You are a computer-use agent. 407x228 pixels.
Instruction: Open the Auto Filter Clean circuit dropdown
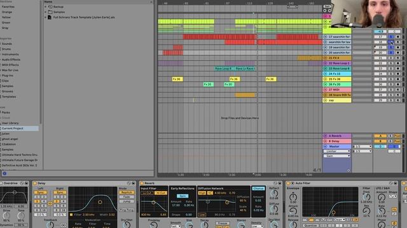(x=340, y=220)
